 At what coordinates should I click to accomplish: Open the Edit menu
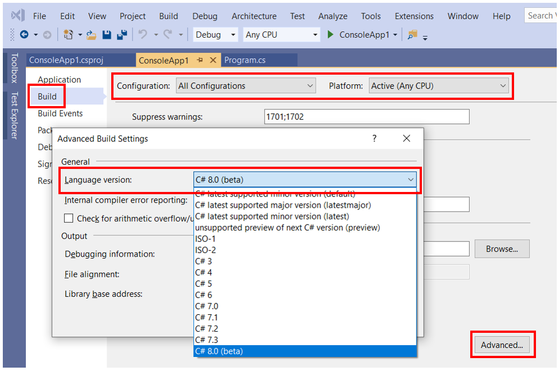67,16
